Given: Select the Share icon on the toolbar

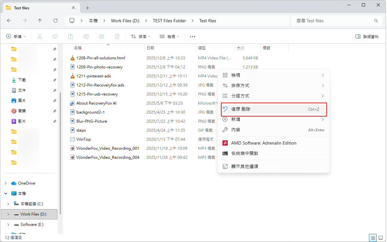Looking at the screenshot, I should point(101,36).
